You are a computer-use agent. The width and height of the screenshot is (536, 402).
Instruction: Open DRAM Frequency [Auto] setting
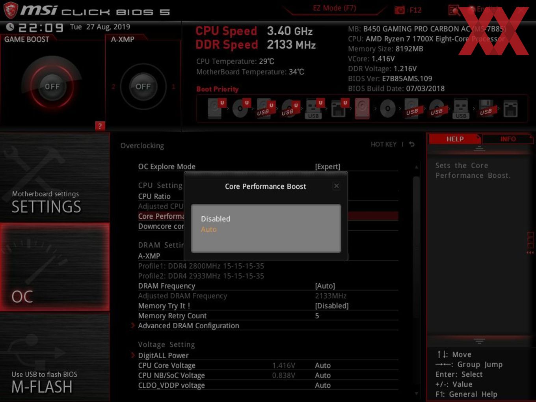268,286
